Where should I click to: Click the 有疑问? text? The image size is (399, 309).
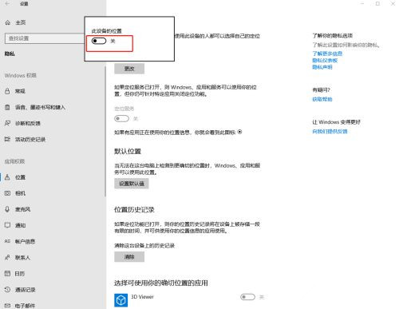coord(321,90)
